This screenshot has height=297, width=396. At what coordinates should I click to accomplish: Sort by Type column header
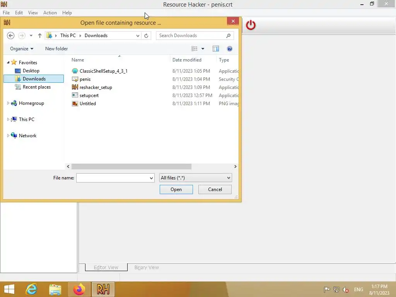click(227, 60)
